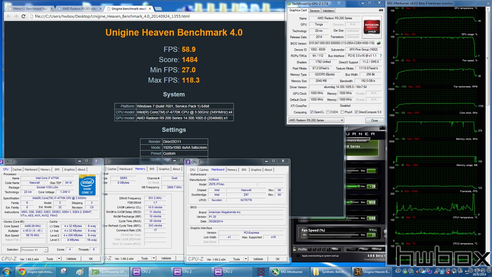Open MSI Afterburner taskbar button
The width and height of the screenshot is (492, 277).
289,272
